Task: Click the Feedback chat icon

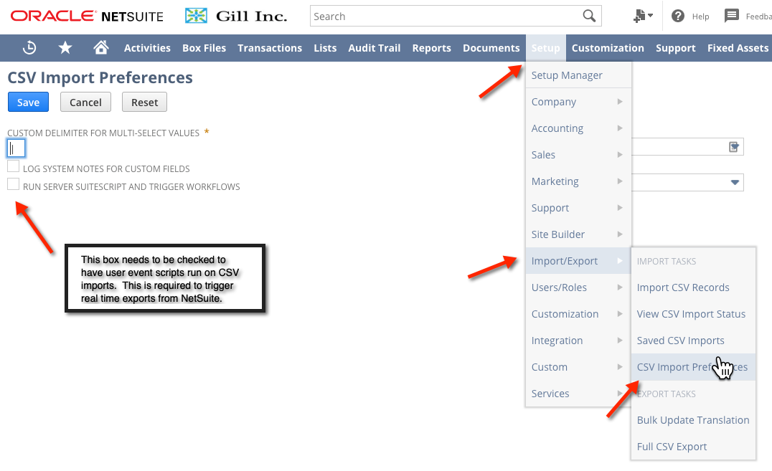Action: coord(731,16)
